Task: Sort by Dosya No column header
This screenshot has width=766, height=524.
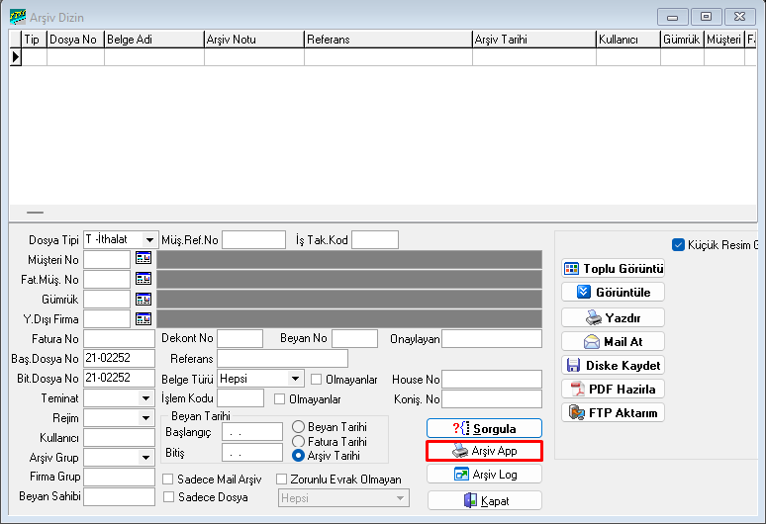Action: [x=76, y=40]
